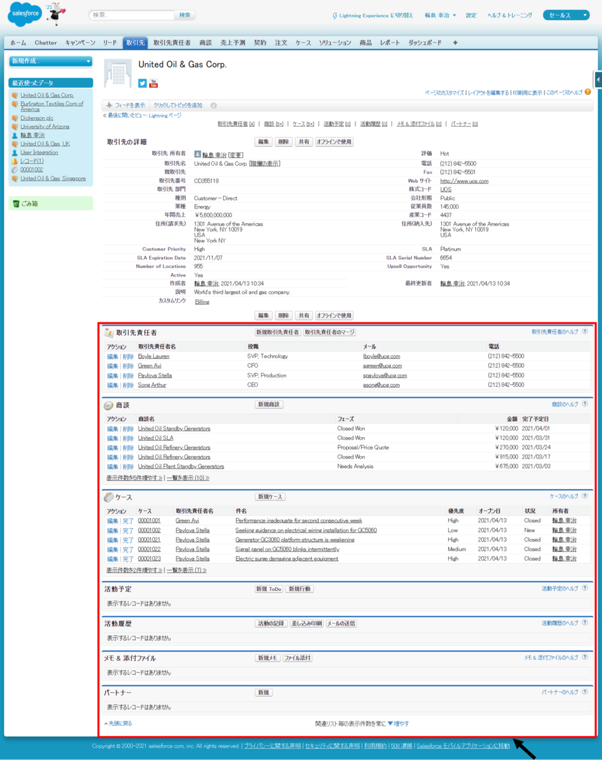Click the 取引先責任者のマージ button

click(329, 332)
